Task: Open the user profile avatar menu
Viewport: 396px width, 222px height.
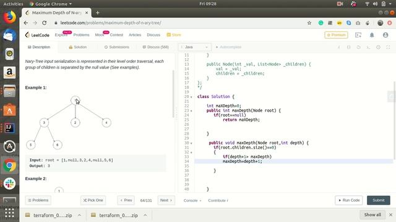Action: [x=385, y=35]
